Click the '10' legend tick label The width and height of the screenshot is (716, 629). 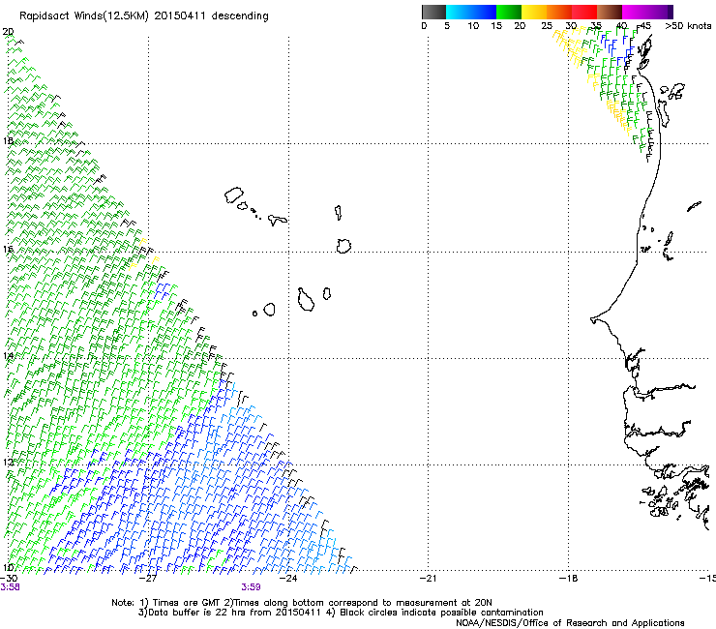pyautogui.click(x=473, y=26)
